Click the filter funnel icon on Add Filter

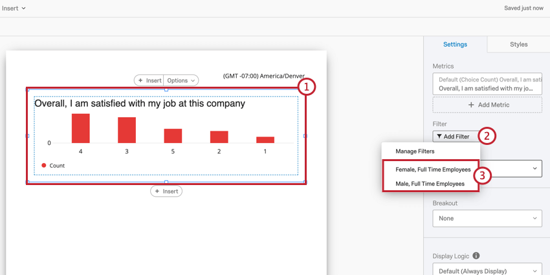pyautogui.click(x=439, y=137)
